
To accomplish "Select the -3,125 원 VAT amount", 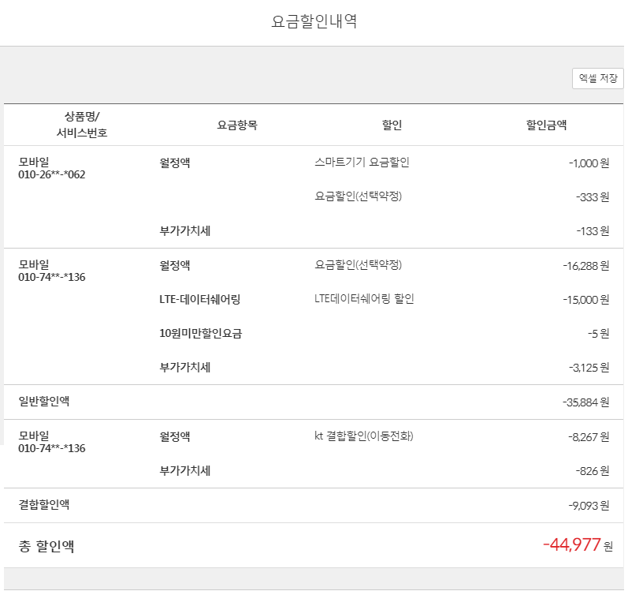I will [589, 368].
